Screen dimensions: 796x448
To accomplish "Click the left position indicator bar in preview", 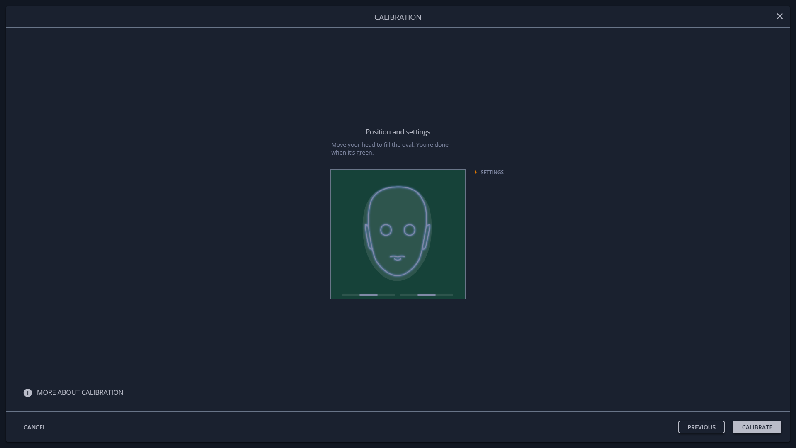I will point(368,295).
